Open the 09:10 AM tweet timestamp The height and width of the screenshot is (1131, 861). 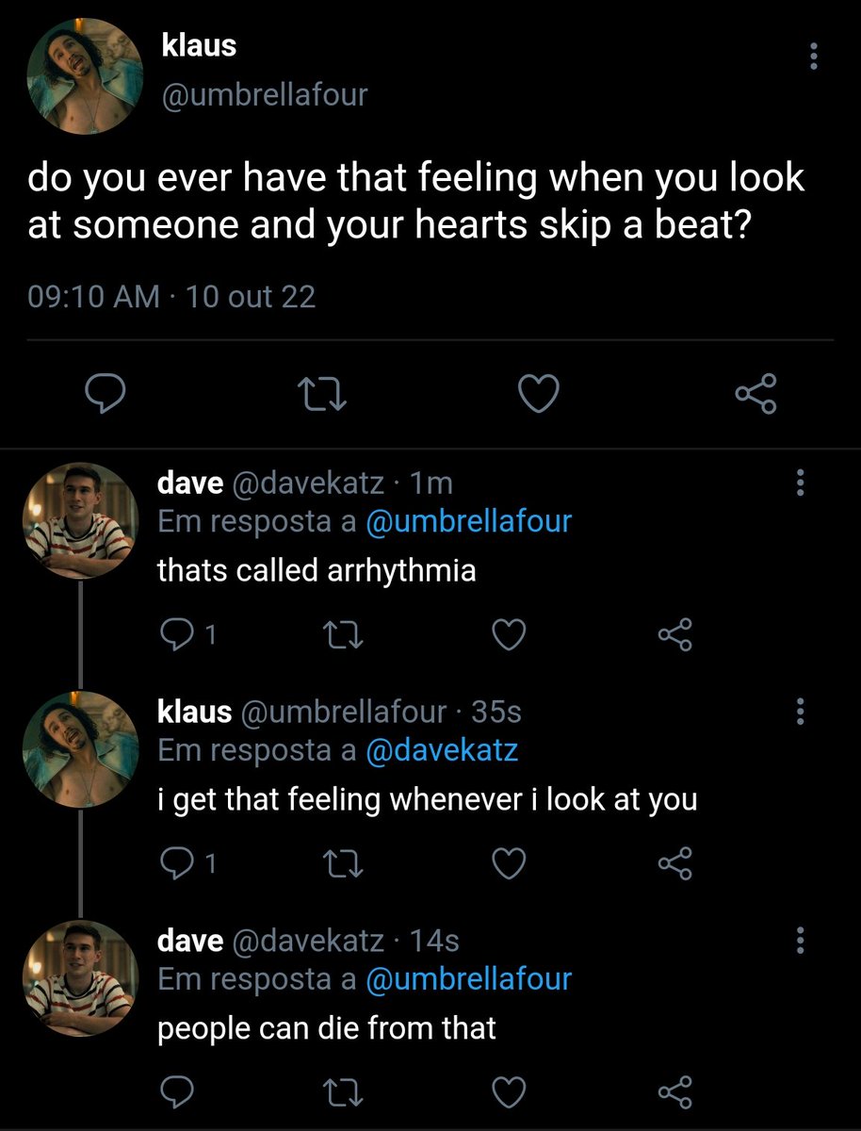pos(93,297)
